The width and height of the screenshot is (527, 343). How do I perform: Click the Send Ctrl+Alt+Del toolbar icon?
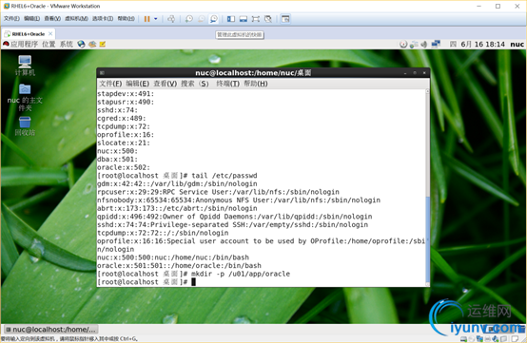pos(171,19)
